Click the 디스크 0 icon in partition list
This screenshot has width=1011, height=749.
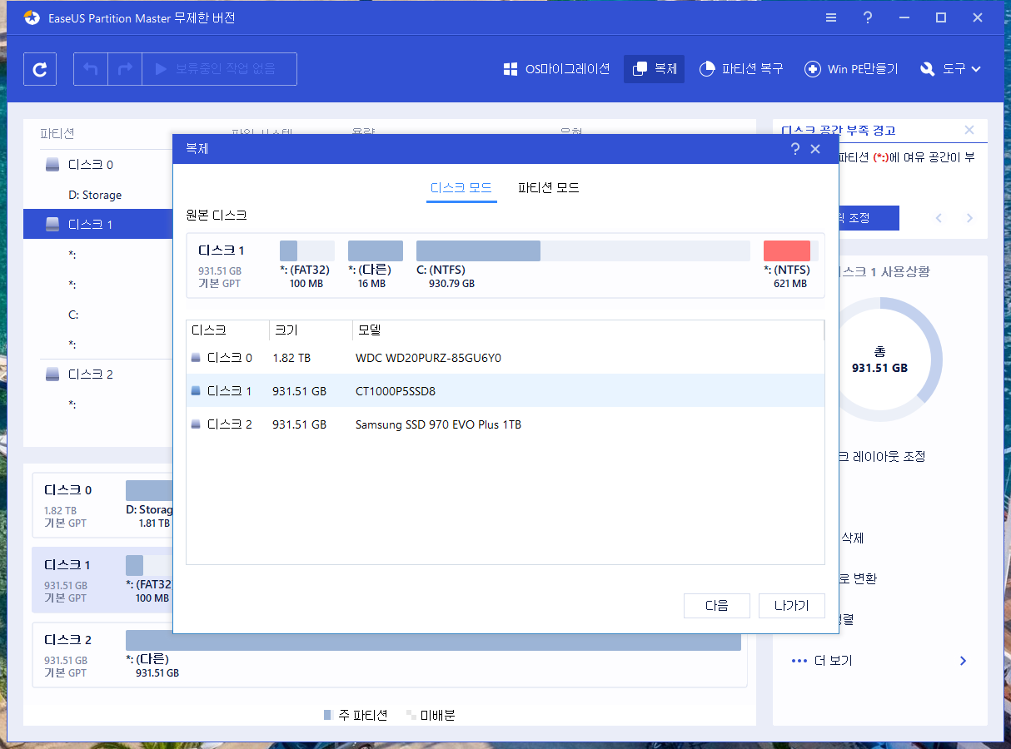[52, 165]
